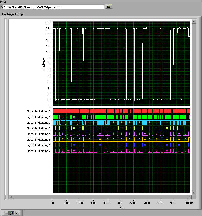The image size is (202, 216).
Task: Click the horizontal scroll right arrow
Action: tap(189, 197)
